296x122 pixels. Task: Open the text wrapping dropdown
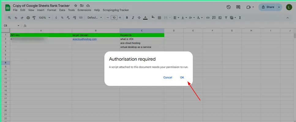192,18
